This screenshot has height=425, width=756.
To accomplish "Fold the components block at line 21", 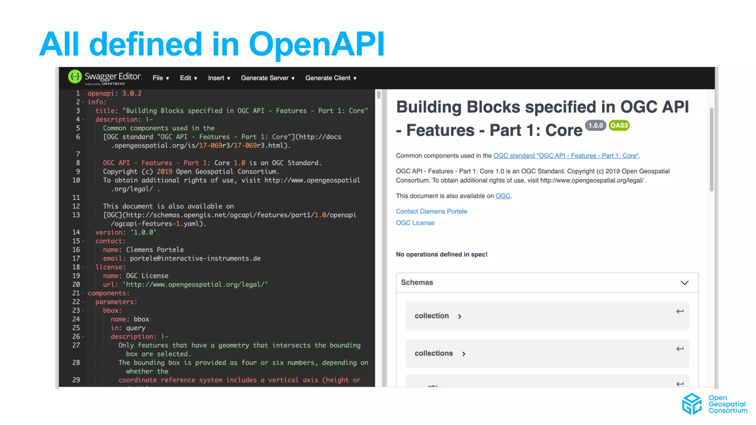I will [83, 293].
